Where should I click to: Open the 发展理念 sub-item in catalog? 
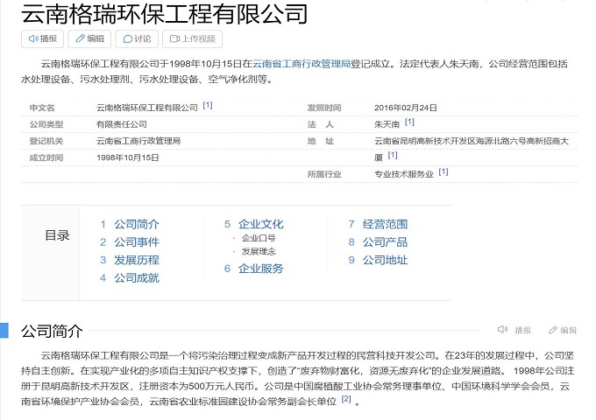pos(259,251)
